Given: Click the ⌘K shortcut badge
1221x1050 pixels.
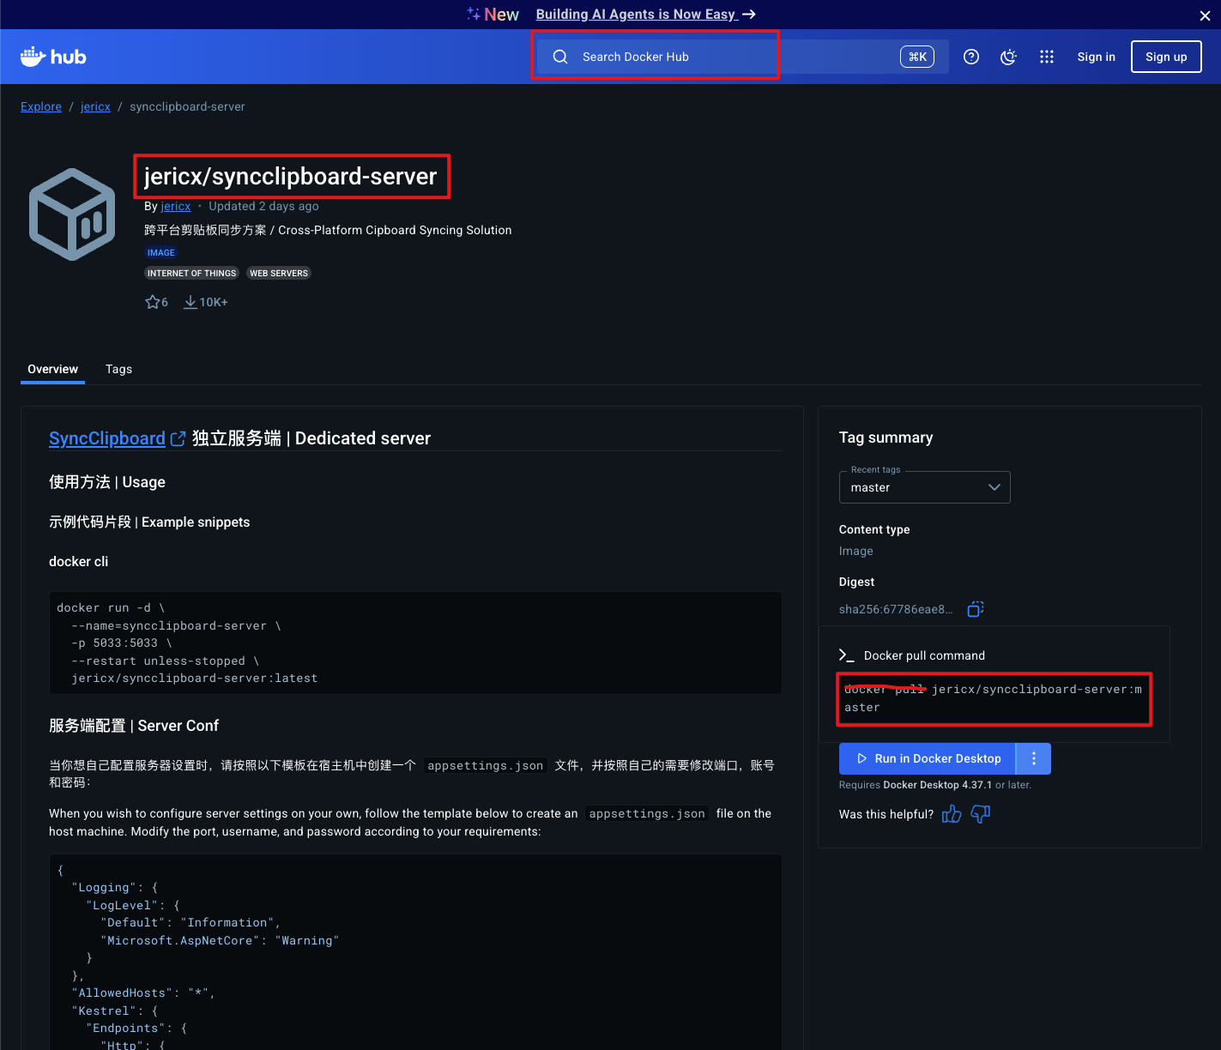Looking at the screenshot, I should tap(917, 57).
